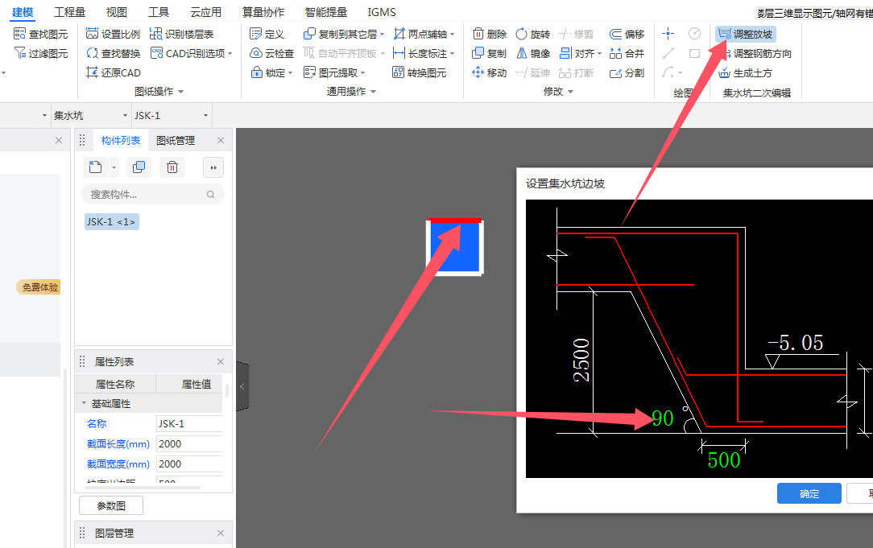Select the 复制 tool

pos(490,53)
